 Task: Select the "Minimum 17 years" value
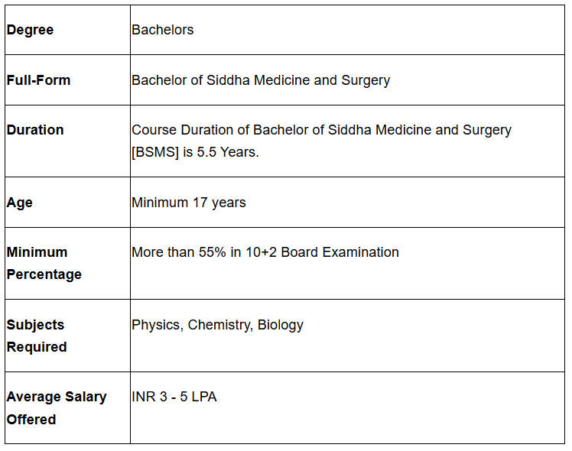pyautogui.click(x=188, y=203)
